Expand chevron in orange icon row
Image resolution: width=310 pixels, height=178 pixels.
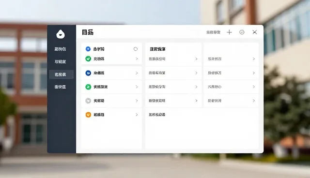[137, 115]
